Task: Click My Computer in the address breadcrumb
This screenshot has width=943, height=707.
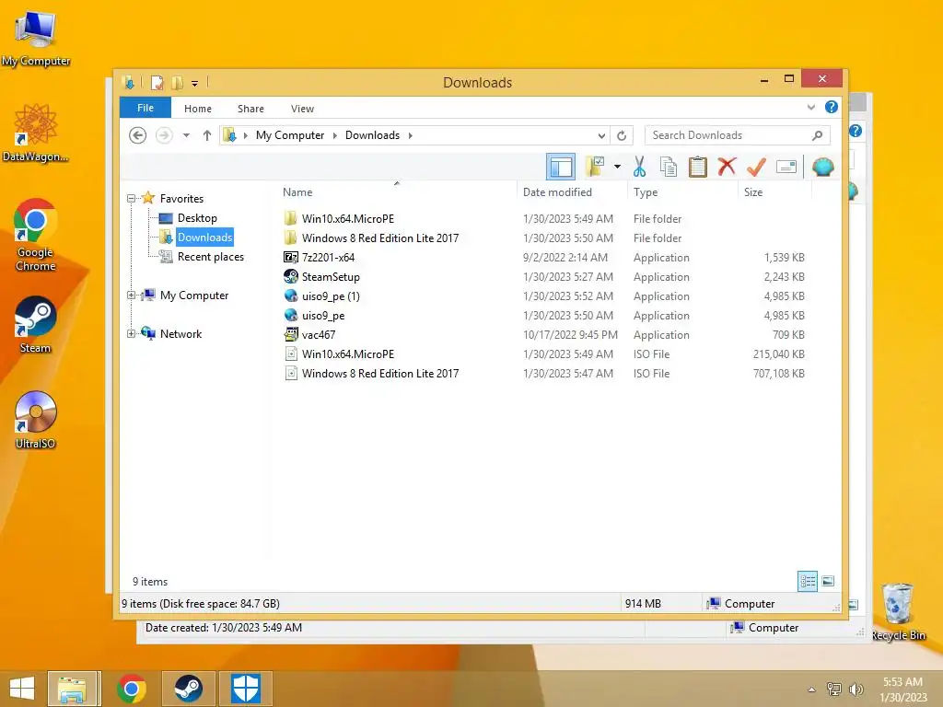Action: (x=290, y=135)
